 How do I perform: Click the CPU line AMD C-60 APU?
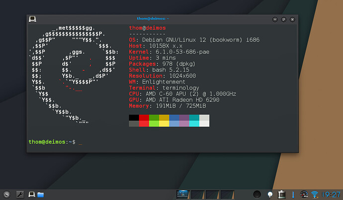coord(182,94)
